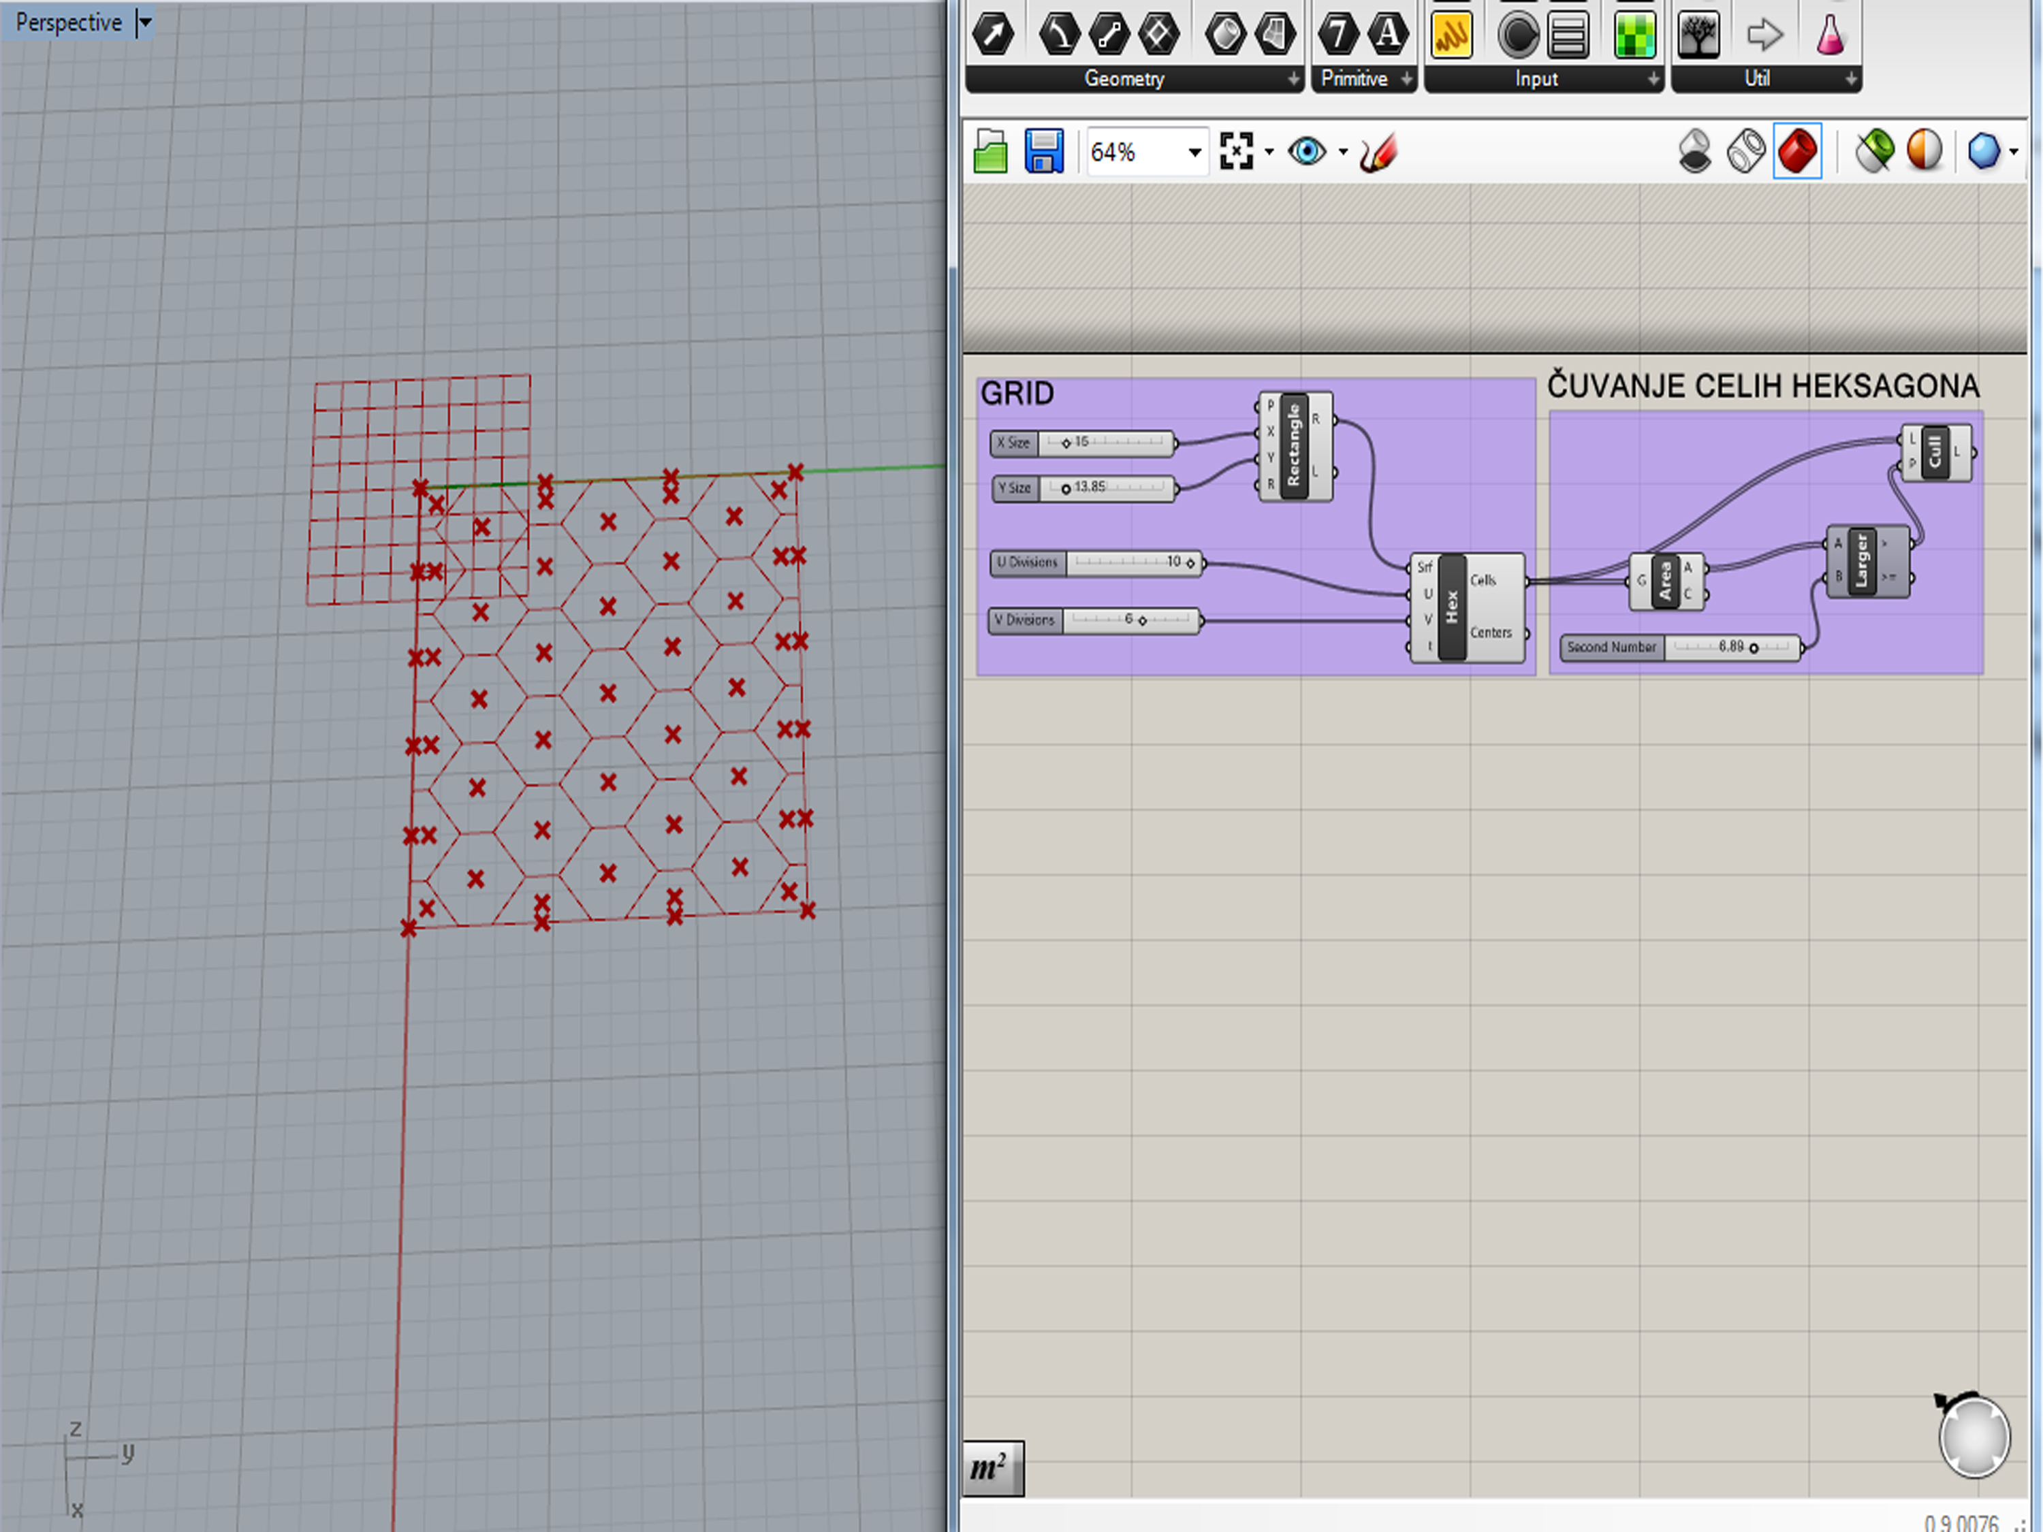Switch to wireframe preview mode
2043x1532 pixels.
[x=1745, y=151]
